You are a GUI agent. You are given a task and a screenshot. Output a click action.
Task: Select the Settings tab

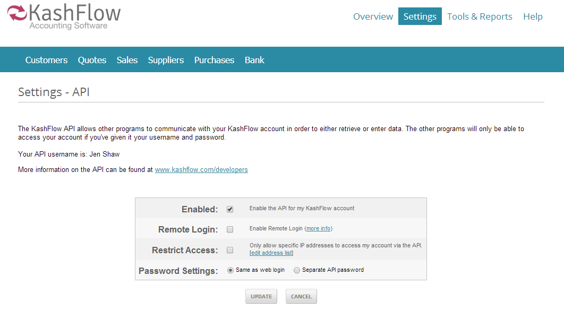point(420,16)
